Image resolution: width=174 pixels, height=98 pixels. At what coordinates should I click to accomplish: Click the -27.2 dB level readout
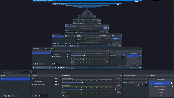click(119, 79)
